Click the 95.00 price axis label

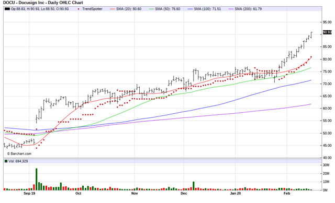point(327,22)
